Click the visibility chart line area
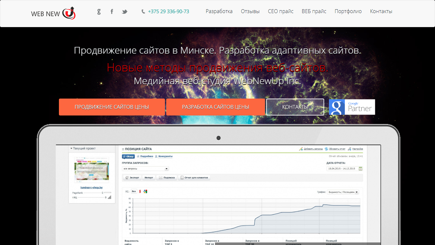Image resolution: width=435 pixels, height=245 pixels. click(x=246, y=216)
